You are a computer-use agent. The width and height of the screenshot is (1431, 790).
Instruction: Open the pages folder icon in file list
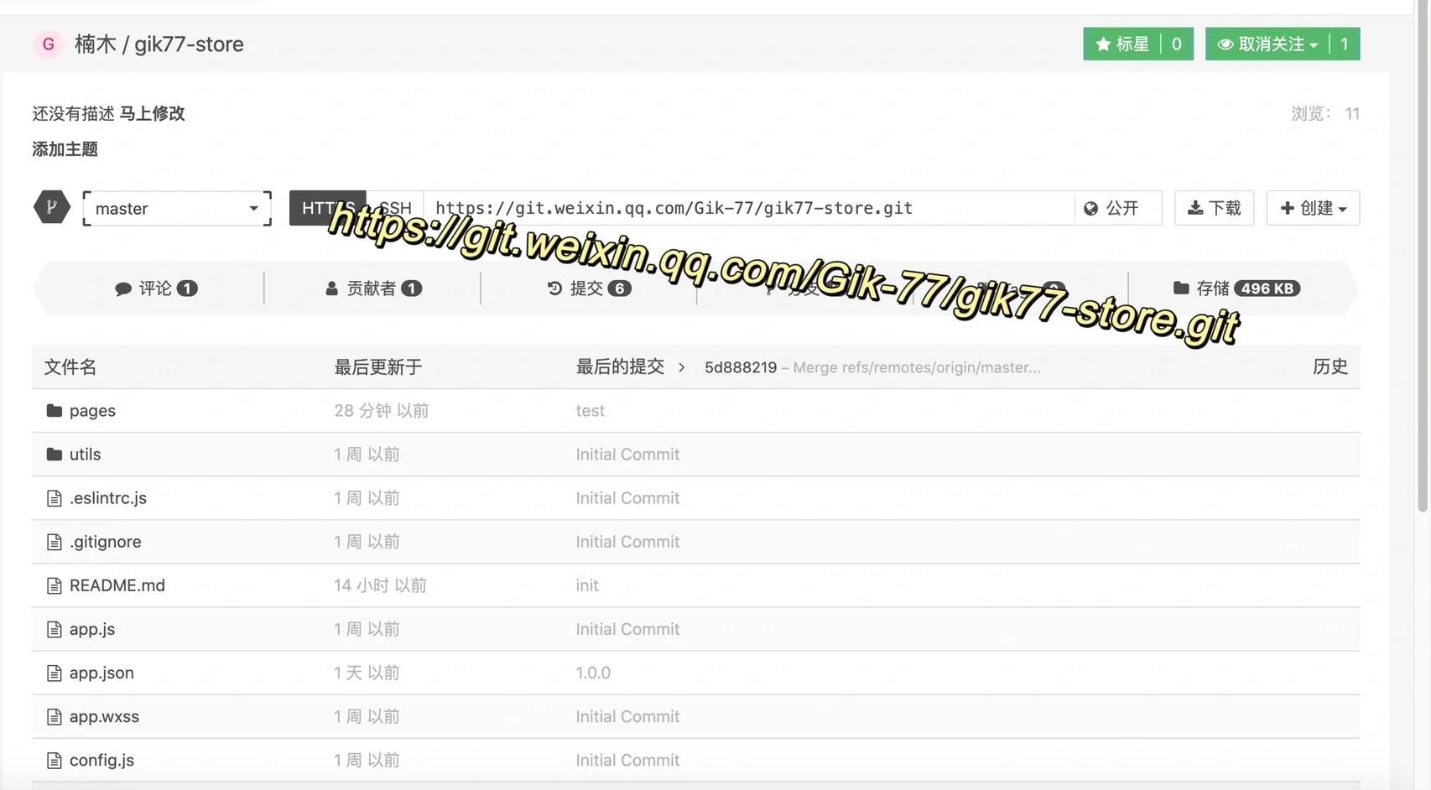[53, 410]
